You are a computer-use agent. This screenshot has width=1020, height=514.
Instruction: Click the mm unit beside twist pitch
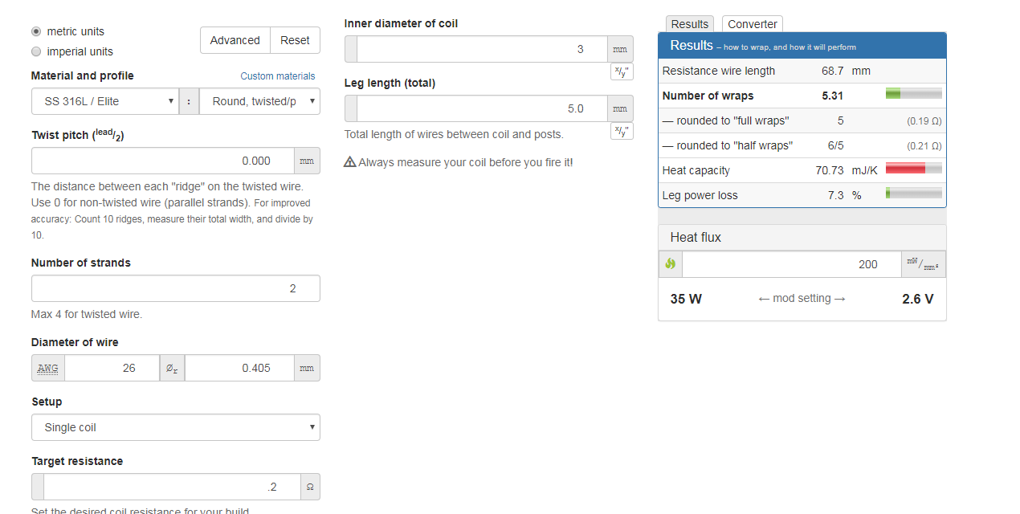(x=307, y=161)
